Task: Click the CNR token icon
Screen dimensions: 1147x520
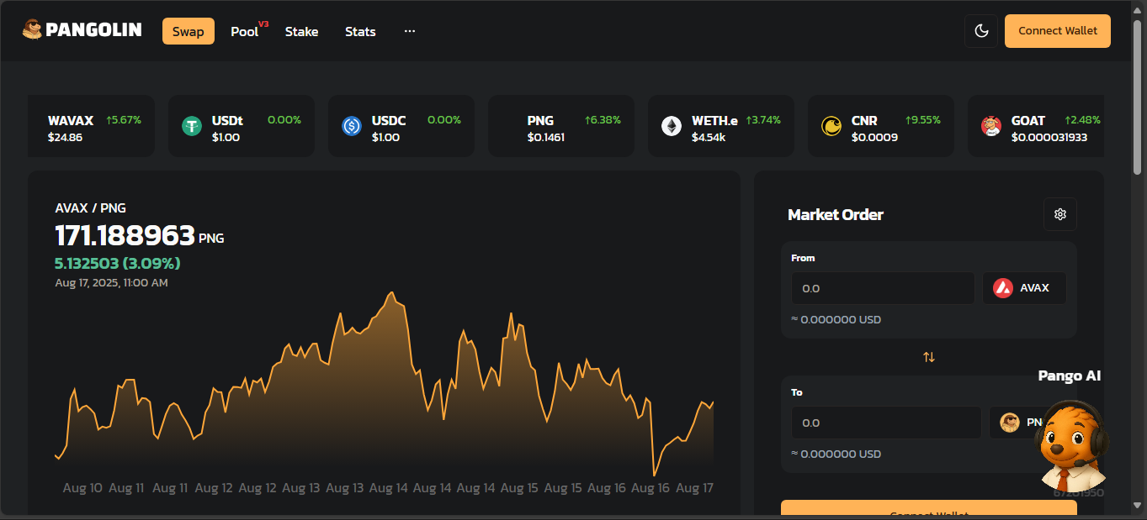Action: click(831, 126)
